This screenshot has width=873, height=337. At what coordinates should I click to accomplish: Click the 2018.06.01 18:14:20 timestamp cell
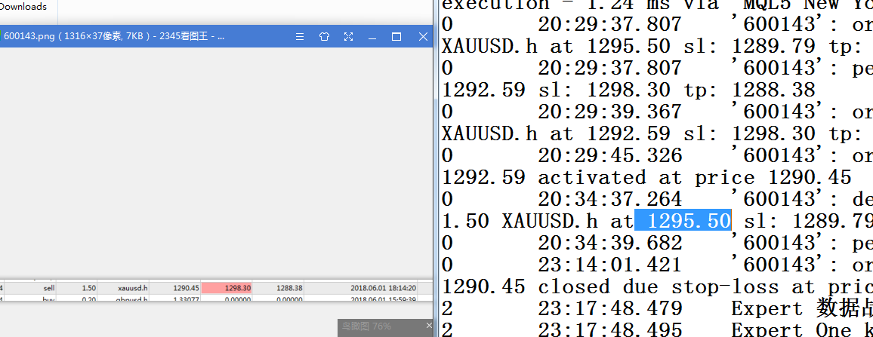pos(385,288)
